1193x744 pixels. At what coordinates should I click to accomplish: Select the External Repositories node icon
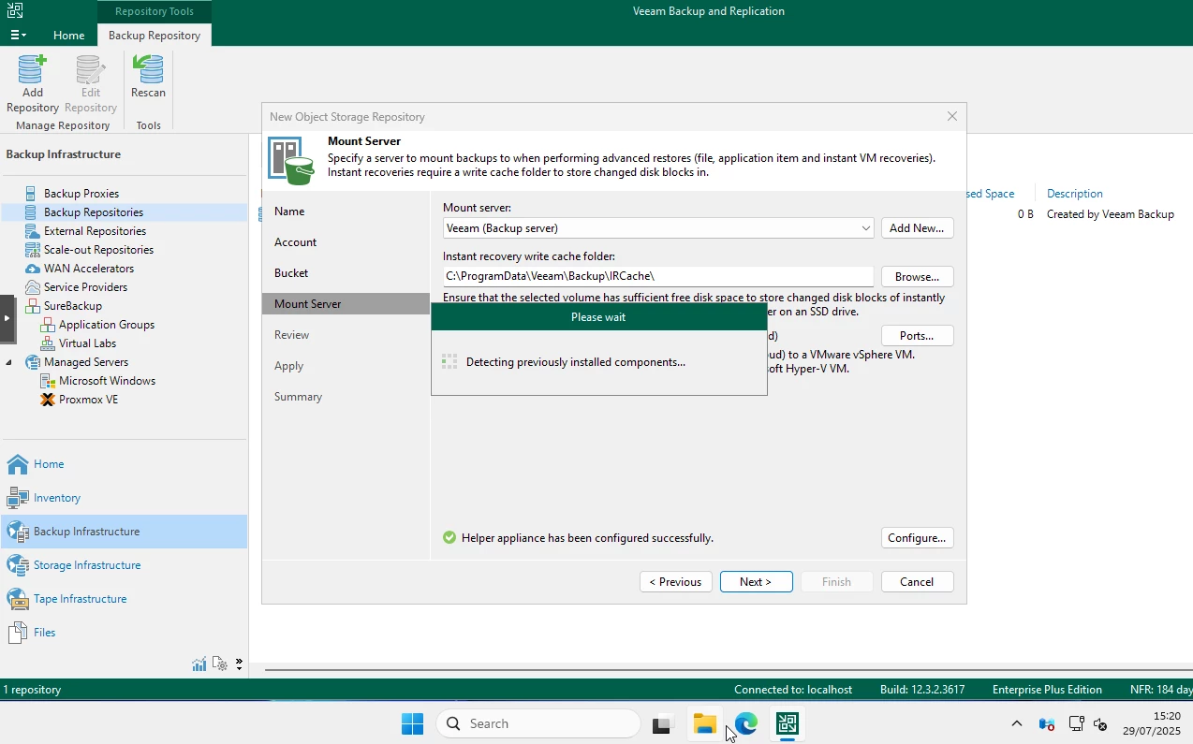point(31,231)
